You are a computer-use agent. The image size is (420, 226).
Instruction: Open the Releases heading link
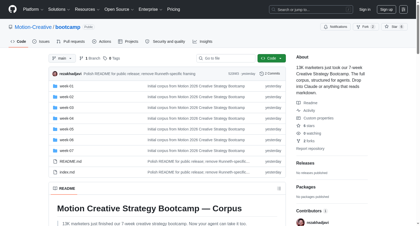(305, 163)
